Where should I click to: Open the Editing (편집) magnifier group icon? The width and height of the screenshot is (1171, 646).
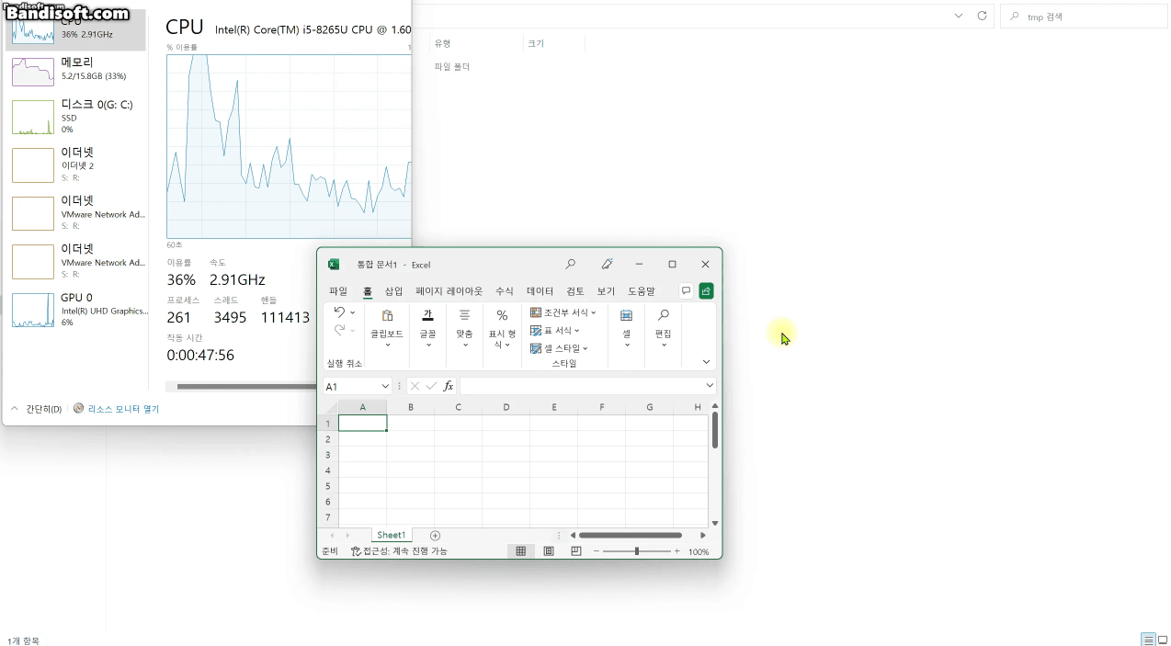[664, 315]
